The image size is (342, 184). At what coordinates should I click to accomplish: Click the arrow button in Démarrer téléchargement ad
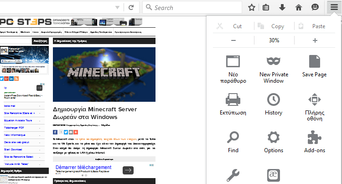pyautogui.click(x=128, y=170)
